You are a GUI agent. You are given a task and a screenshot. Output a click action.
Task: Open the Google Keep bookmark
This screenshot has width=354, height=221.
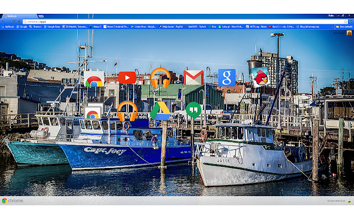tap(52, 27)
